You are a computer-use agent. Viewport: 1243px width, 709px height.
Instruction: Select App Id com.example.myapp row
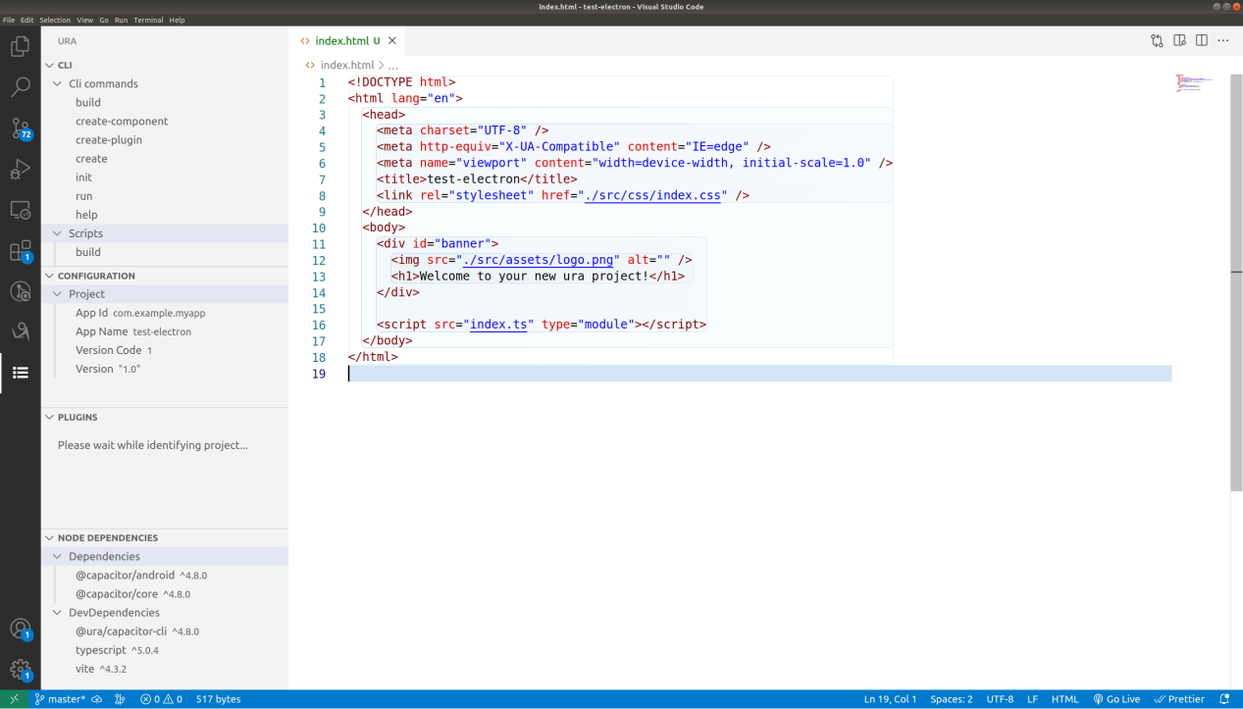[165, 313]
